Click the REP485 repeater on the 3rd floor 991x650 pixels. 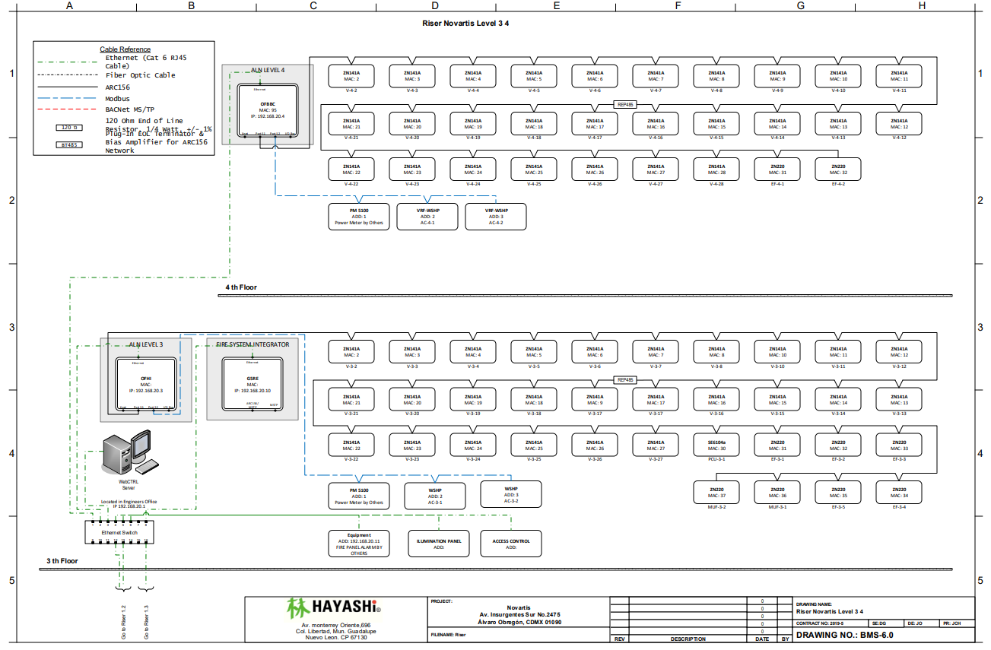(x=625, y=380)
